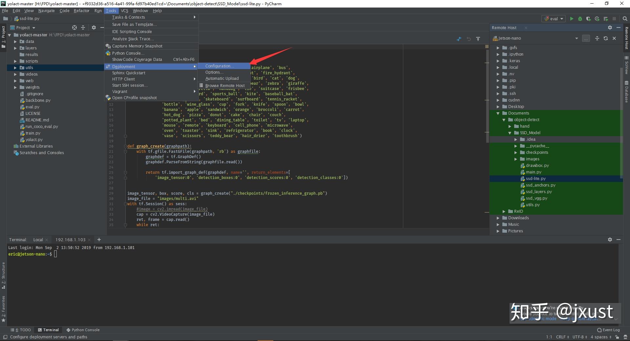Click Run with Coverage icon

(x=589, y=19)
